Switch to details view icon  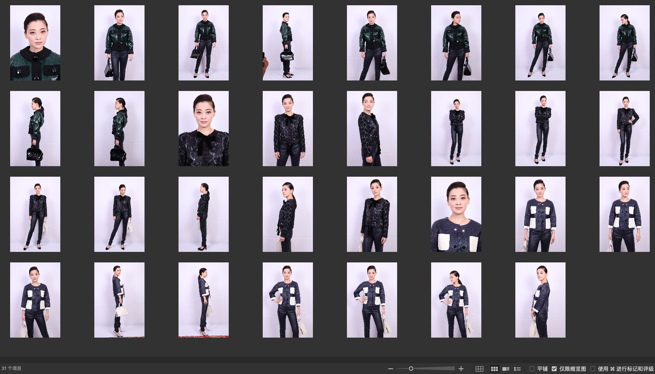click(x=506, y=369)
